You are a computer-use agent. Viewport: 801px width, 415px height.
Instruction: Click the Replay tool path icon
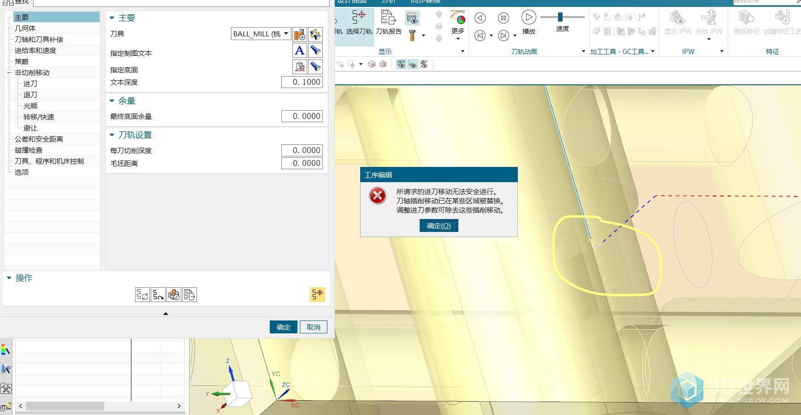158,295
